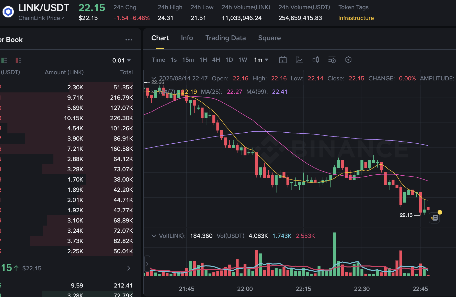Click the LINK/USDT pair name

click(44, 8)
